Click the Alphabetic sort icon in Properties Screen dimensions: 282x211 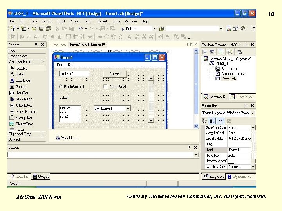[x=212, y=121]
